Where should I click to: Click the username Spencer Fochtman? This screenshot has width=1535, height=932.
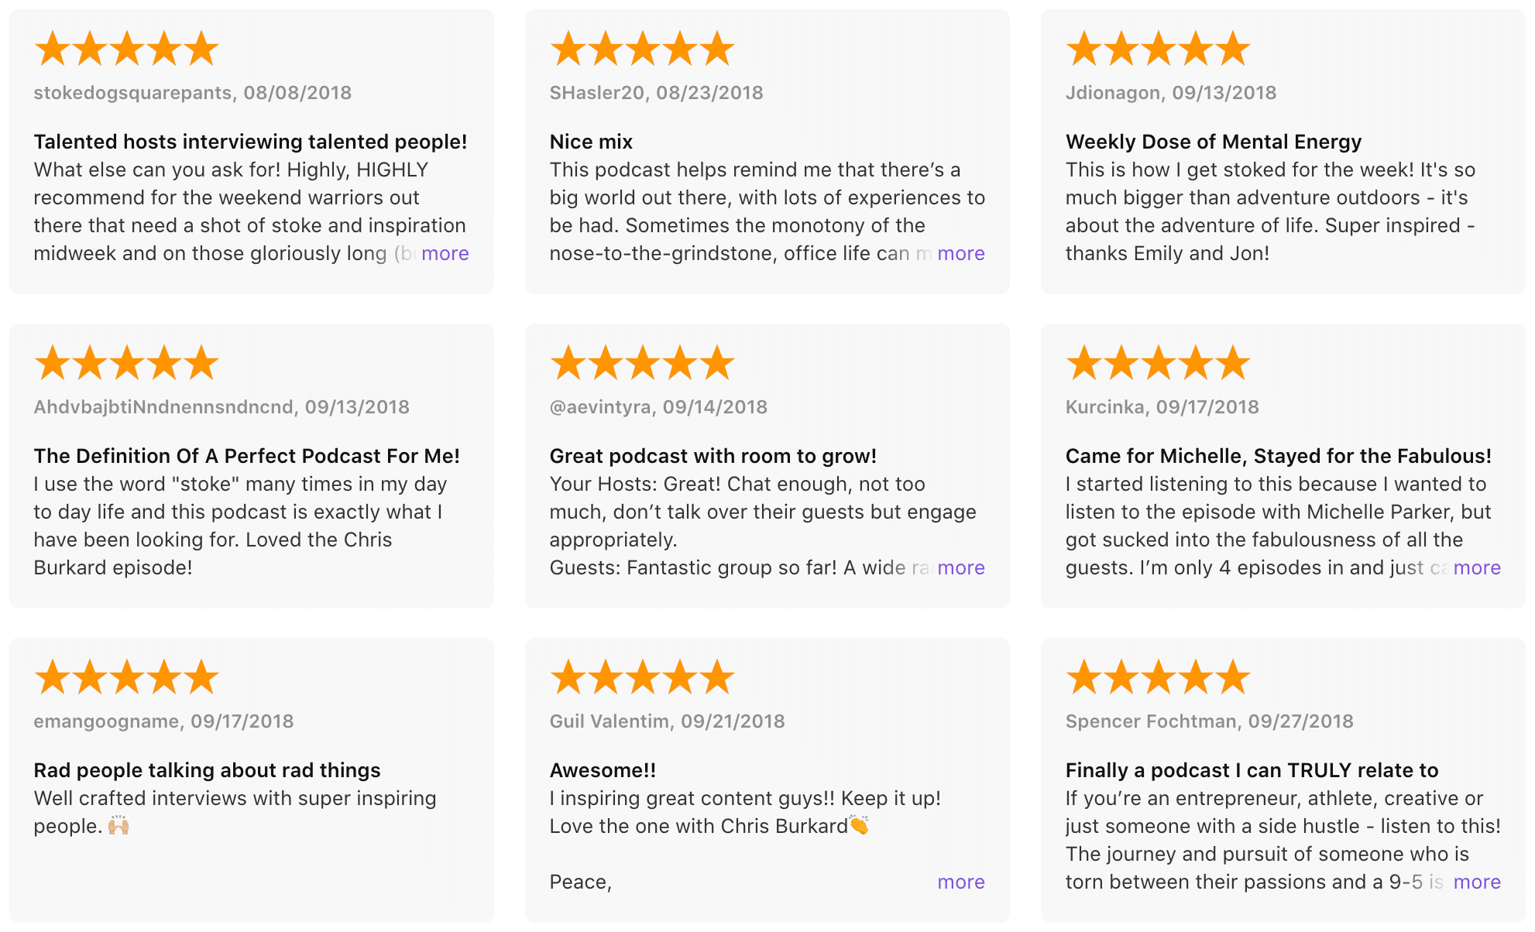tap(1150, 721)
